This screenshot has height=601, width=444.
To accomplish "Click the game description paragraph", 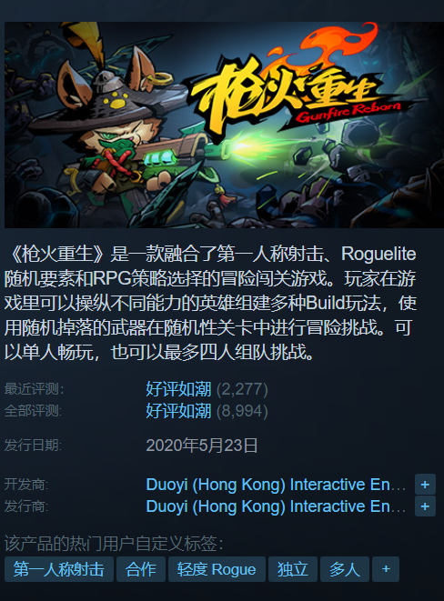I will pyautogui.click(x=210, y=303).
